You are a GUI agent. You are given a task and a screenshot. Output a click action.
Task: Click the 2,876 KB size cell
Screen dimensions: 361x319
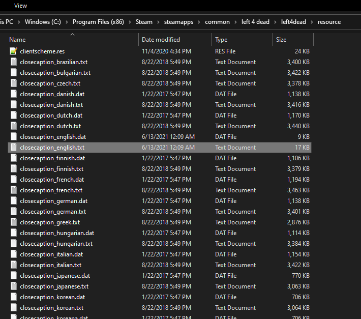point(298,222)
